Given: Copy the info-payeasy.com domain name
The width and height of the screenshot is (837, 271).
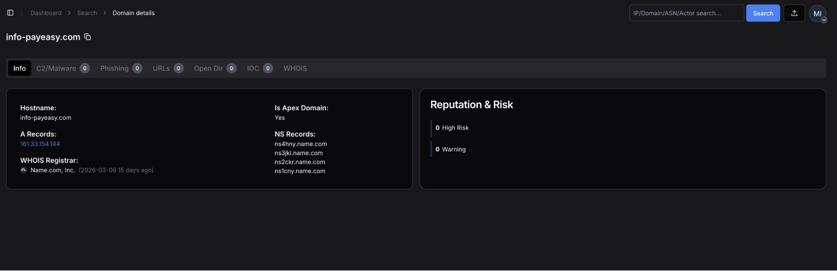Looking at the screenshot, I should 88,37.
